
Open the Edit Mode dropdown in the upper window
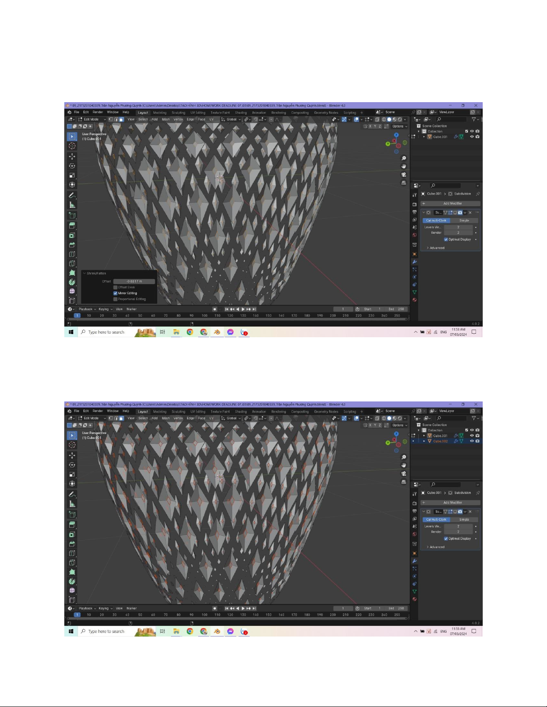[x=92, y=120]
